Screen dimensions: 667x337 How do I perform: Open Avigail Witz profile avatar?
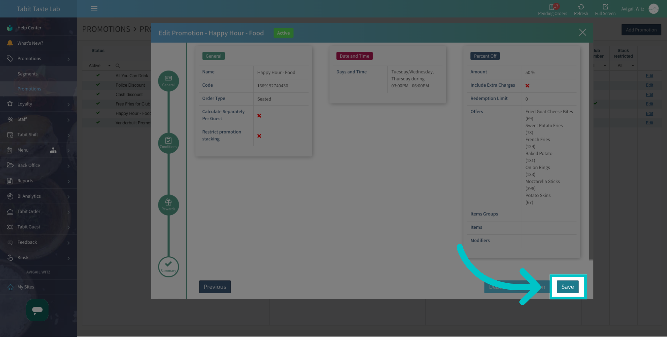pyautogui.click(x=653, y=9)
